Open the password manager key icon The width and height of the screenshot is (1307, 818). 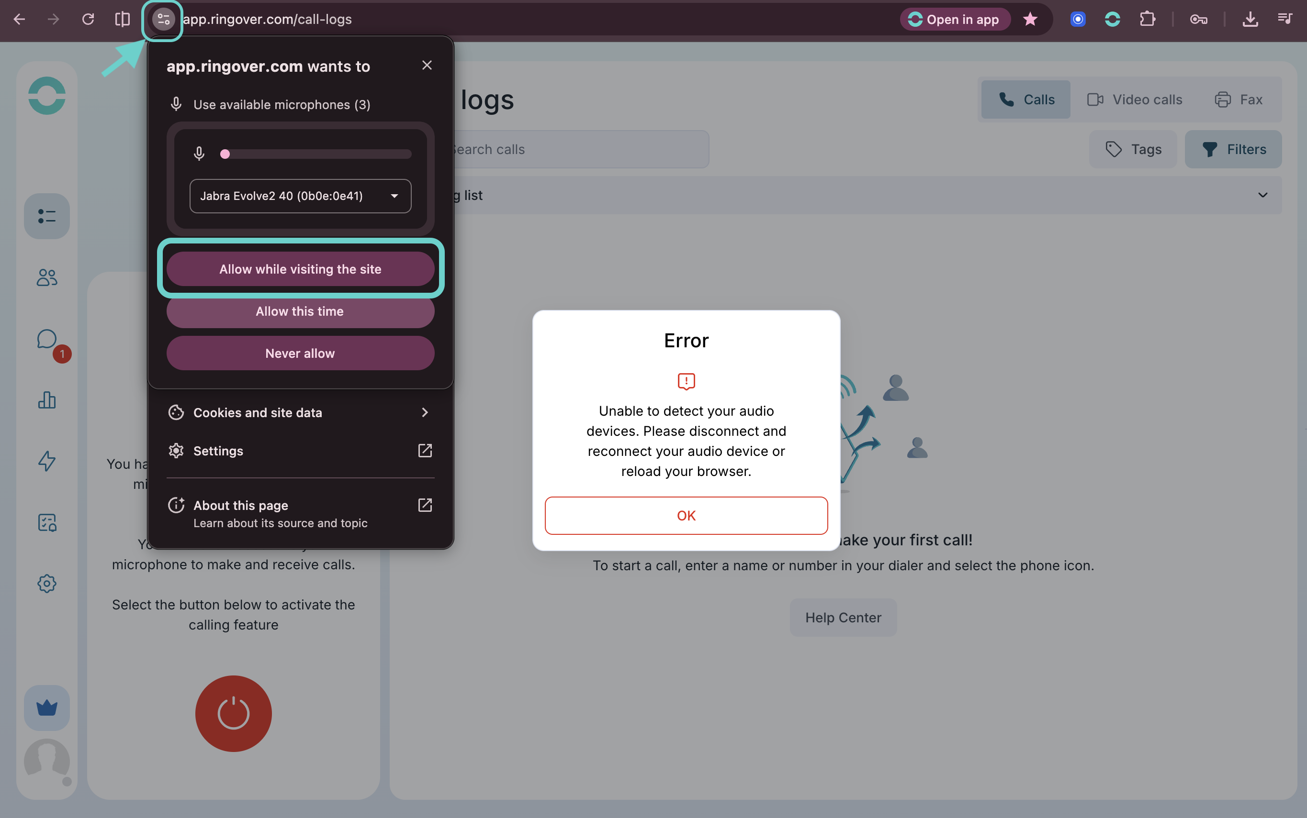tap(1198, 20)
